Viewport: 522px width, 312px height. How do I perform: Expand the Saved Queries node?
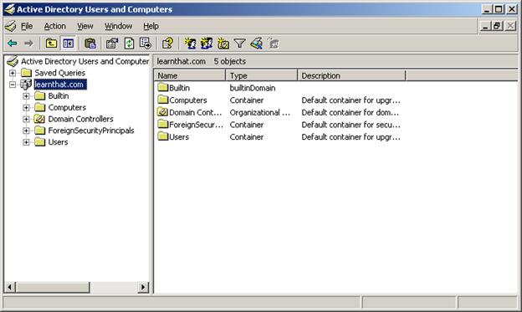click(x=13, y=73)
